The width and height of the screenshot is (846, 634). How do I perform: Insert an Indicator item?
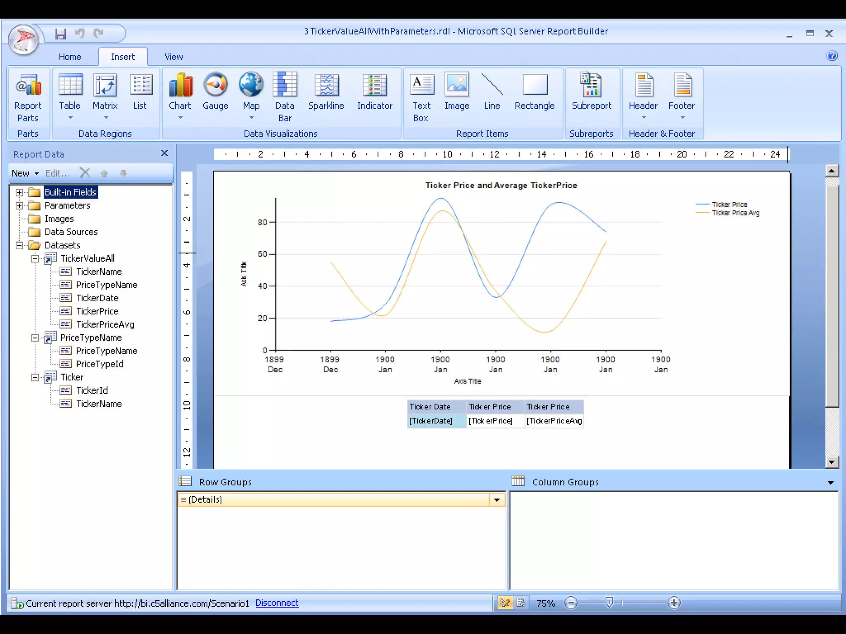pyautogui.click(x=374, y=93)
